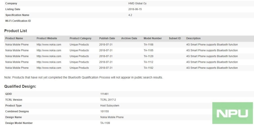Viewport: 254px width, 125px height.
Task: Select model number TA-1108 cell
Action: pyautogui.click(x=148, y=44)
